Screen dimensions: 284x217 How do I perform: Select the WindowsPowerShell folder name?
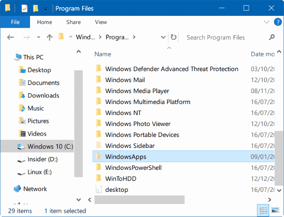pyautogui.click(x=133, y=168)
